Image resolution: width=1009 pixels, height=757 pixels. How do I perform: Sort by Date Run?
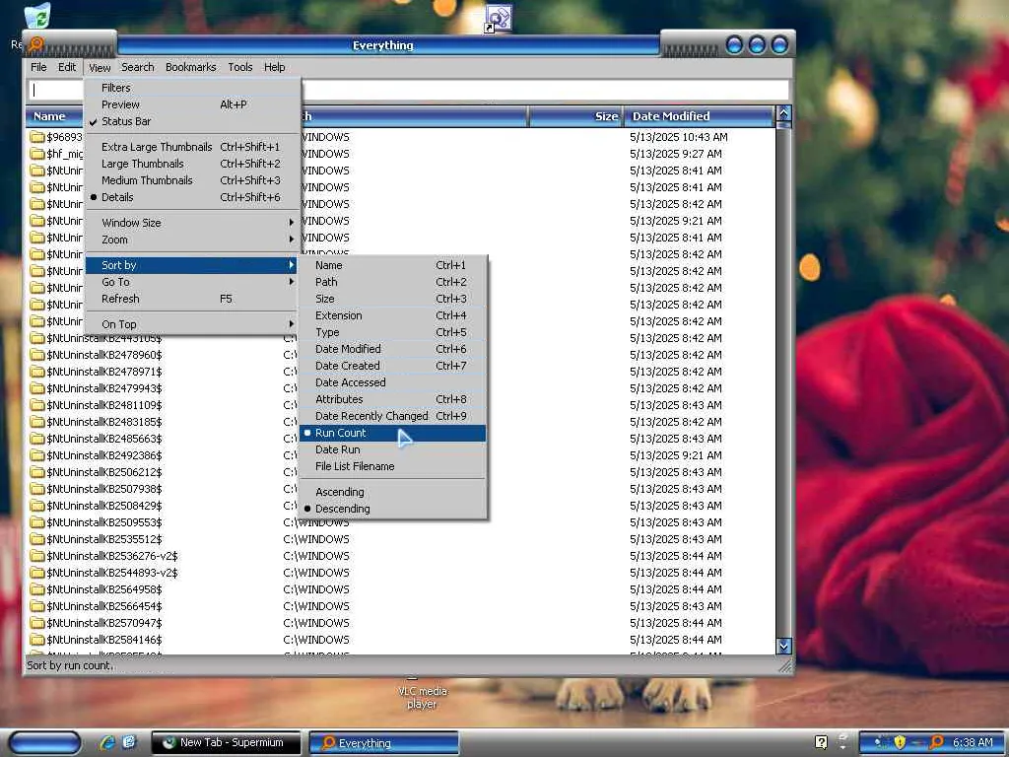point(392,449)
